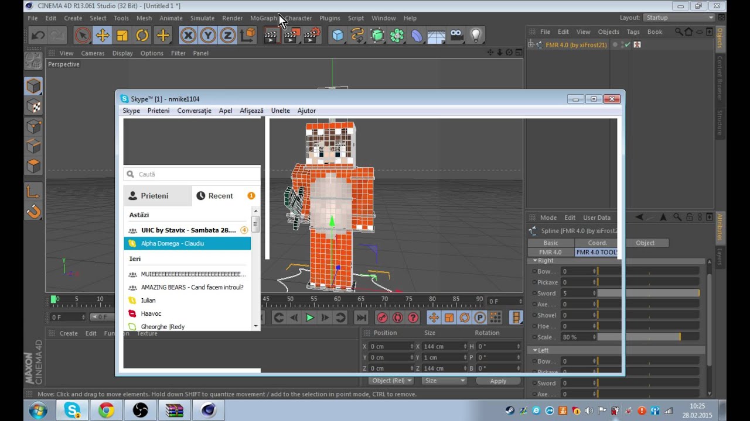Open the Simulate menu

[x=202, y=18]
